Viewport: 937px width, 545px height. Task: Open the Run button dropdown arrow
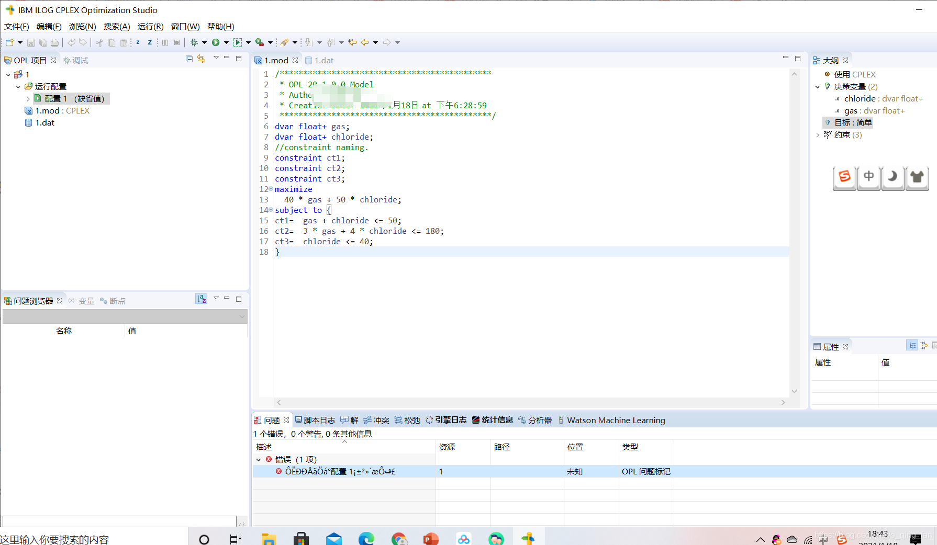click(226, 42)
